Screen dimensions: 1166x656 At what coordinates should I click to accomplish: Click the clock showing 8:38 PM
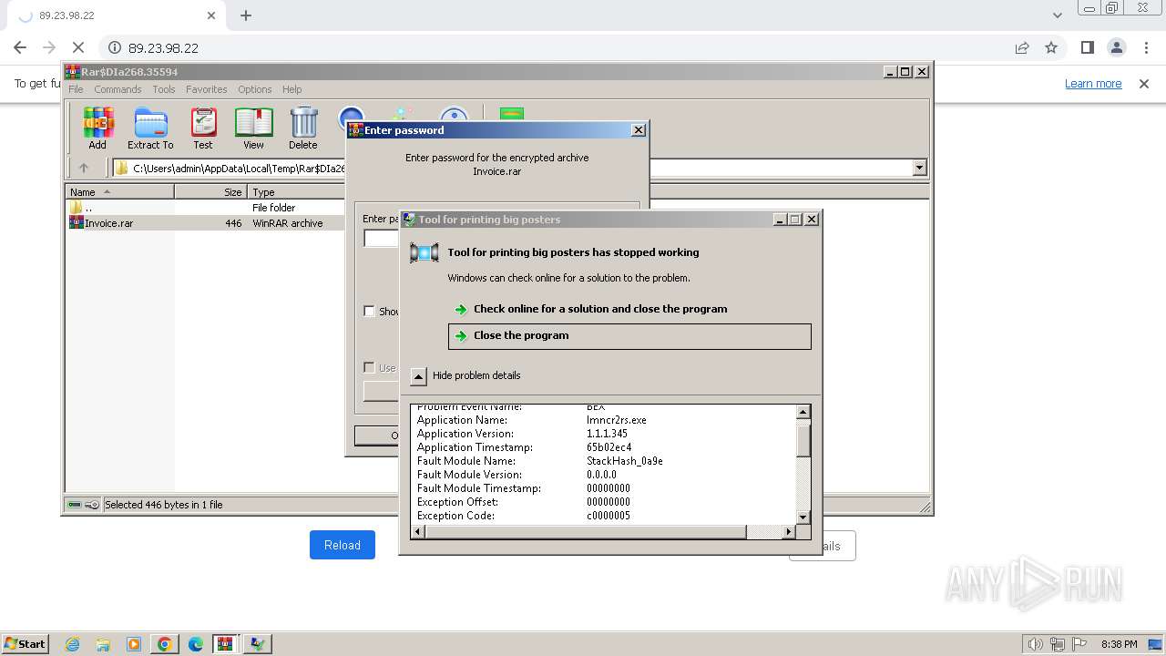click(1119, 644)
